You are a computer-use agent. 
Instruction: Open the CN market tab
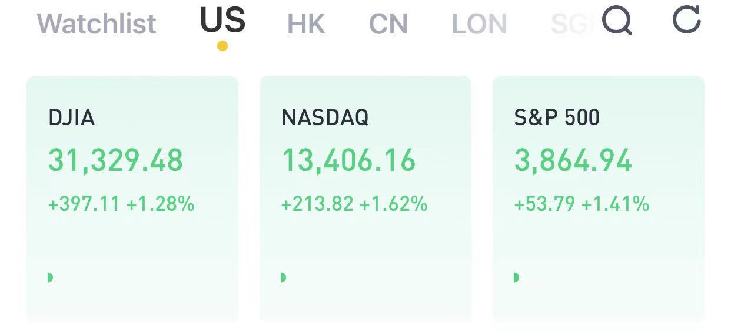click(388, 24)
